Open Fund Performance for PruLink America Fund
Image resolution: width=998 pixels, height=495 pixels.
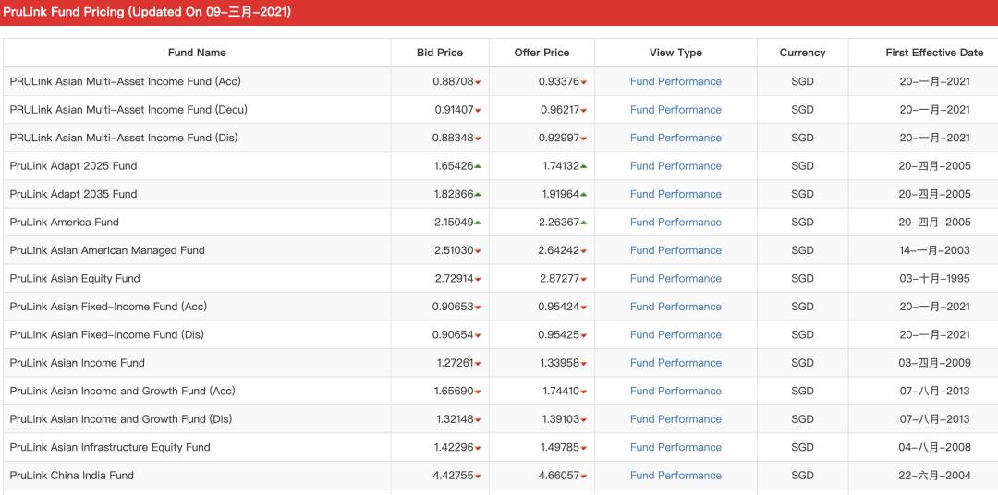(675, 223)
